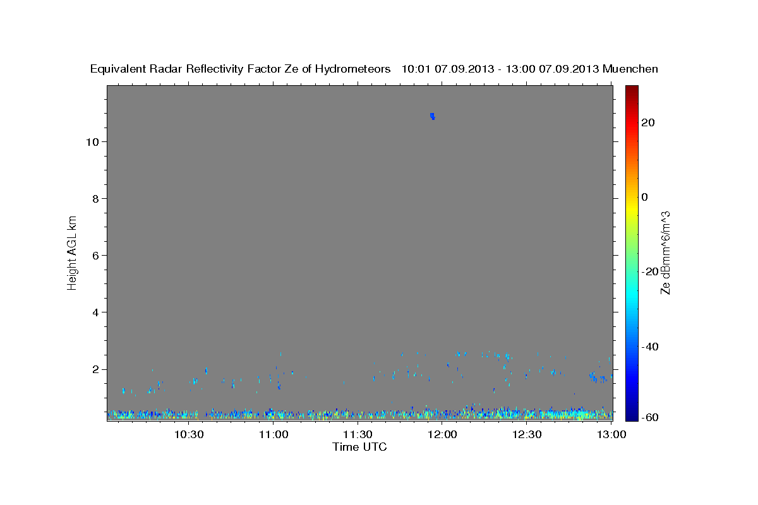Image resolution: width=758 pixels, height=505 pixels.
Task: Click the height tick label '2'
Action: 97,369
